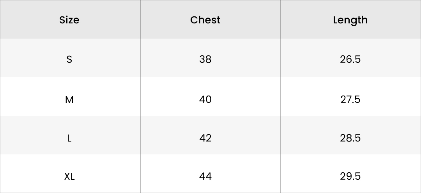Click the chest value 38

205,59
